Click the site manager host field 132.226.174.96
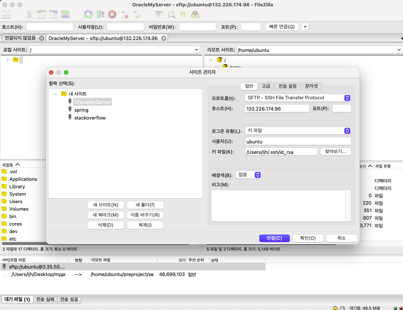The width and height of the screenshot is (403, 310). (x=277, y=108)
